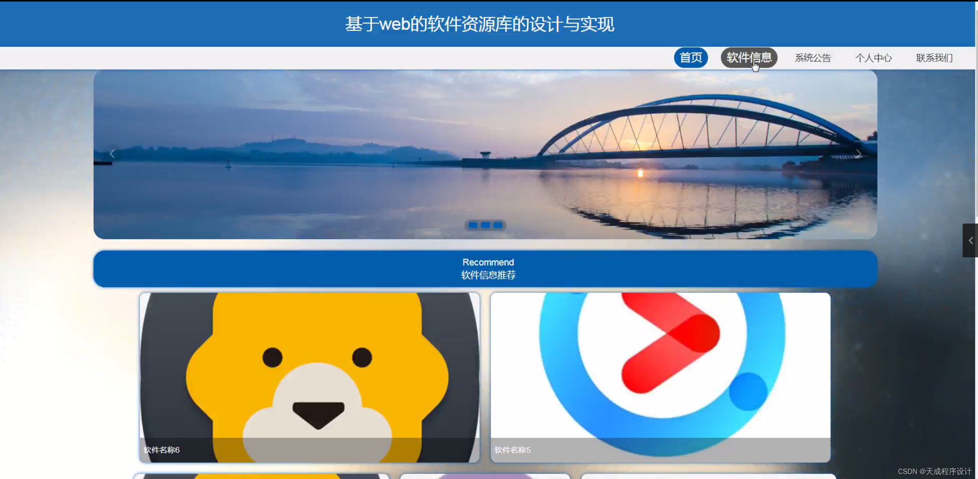Click the site title heading text
The height and width of the screenshot is (479, 978).
pyautogui.click(x=480, y=24)
